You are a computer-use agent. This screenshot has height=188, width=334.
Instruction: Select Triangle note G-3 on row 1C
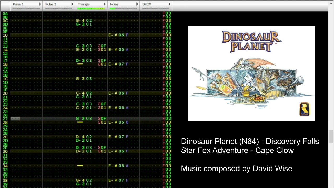pos(80,79)
